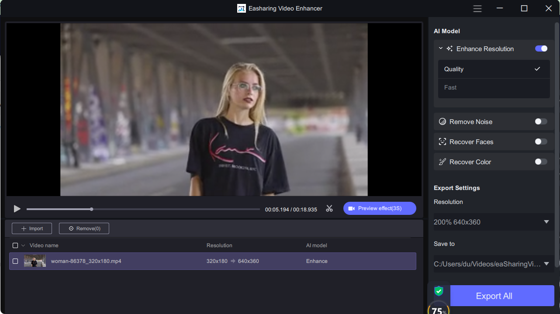
Task: Click the Enhance Resolution sparkle icon
Action: point(449,49)
